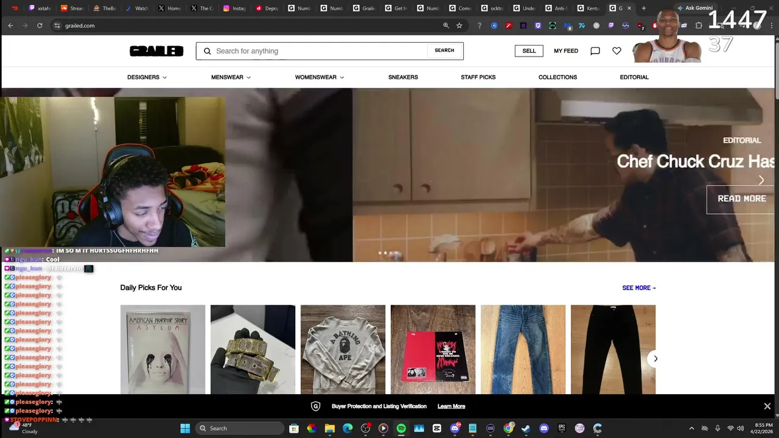Open a new browser tab
Image resolution: width=779 pixels, height=438 pixels.
[x=644, y=8]
